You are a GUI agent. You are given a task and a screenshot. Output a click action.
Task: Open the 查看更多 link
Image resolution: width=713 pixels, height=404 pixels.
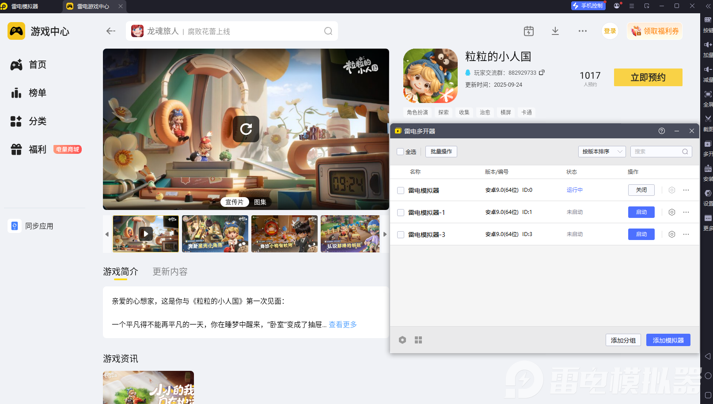(x=343, y=324)
